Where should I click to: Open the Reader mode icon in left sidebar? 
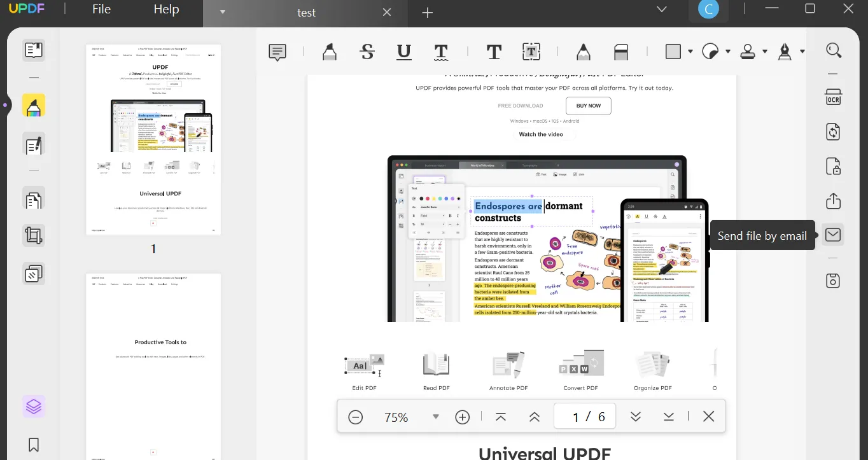[34, 50]
